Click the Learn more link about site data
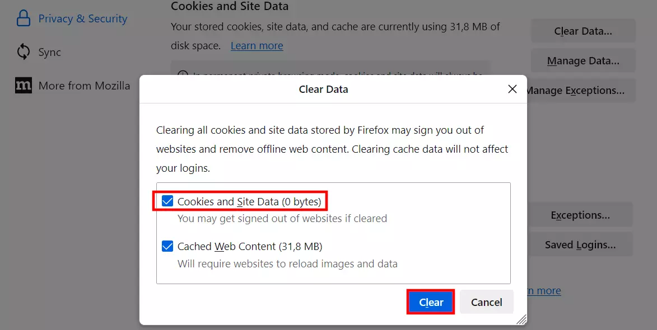Viewport: 657px width, 330px height. click(257, 45)
